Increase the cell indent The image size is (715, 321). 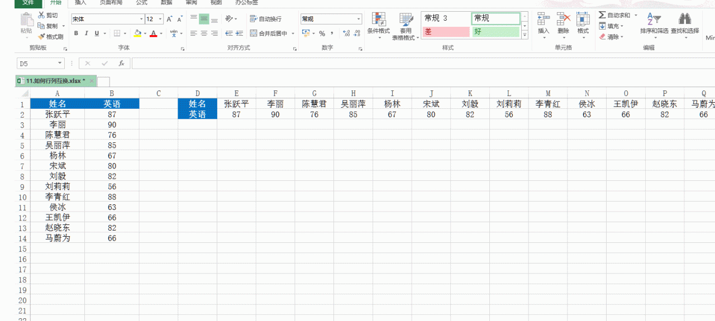point(240,33)
